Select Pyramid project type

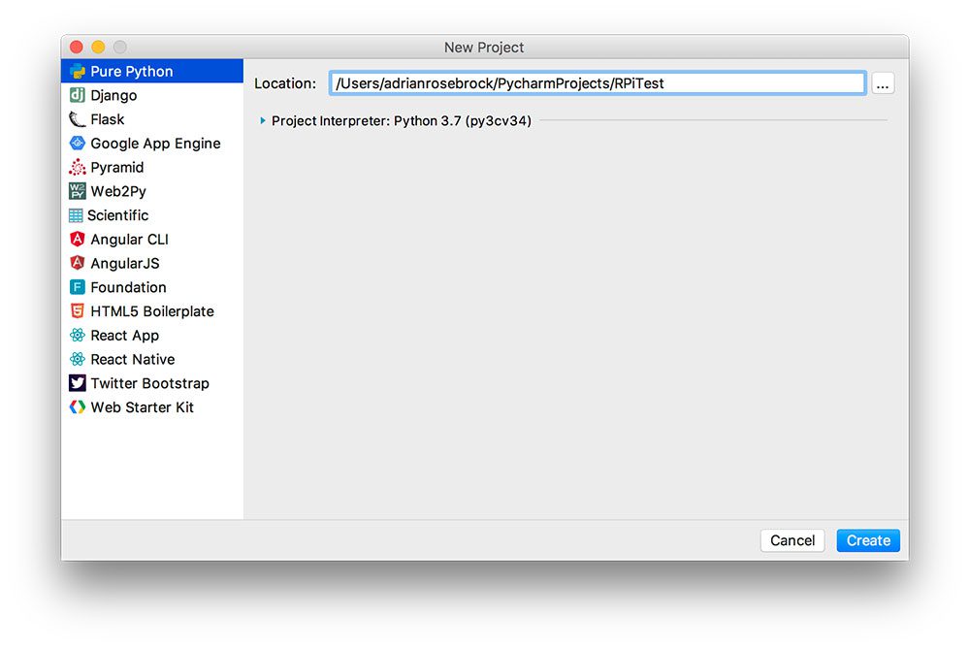pos(152,167)
